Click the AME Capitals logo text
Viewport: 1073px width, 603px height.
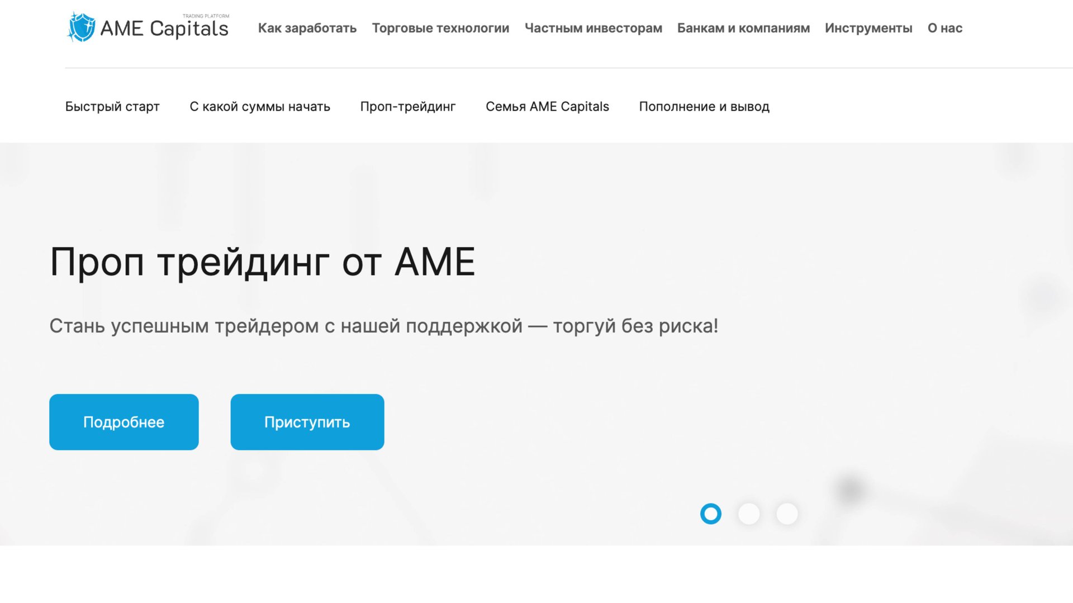(164, 29)
